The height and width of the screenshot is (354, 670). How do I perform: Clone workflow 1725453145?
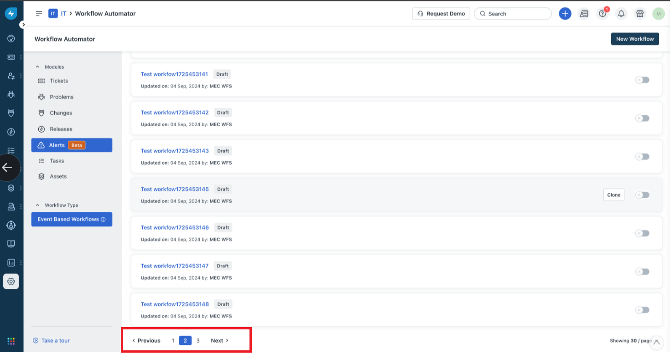[613, 195]
